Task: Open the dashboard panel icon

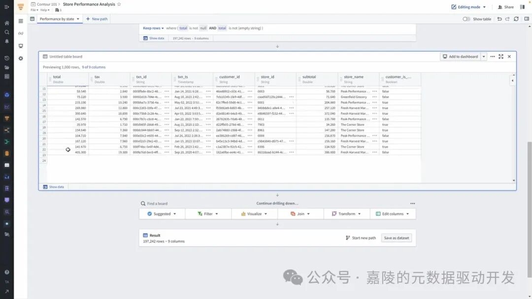Action: (x=21, y=46)
